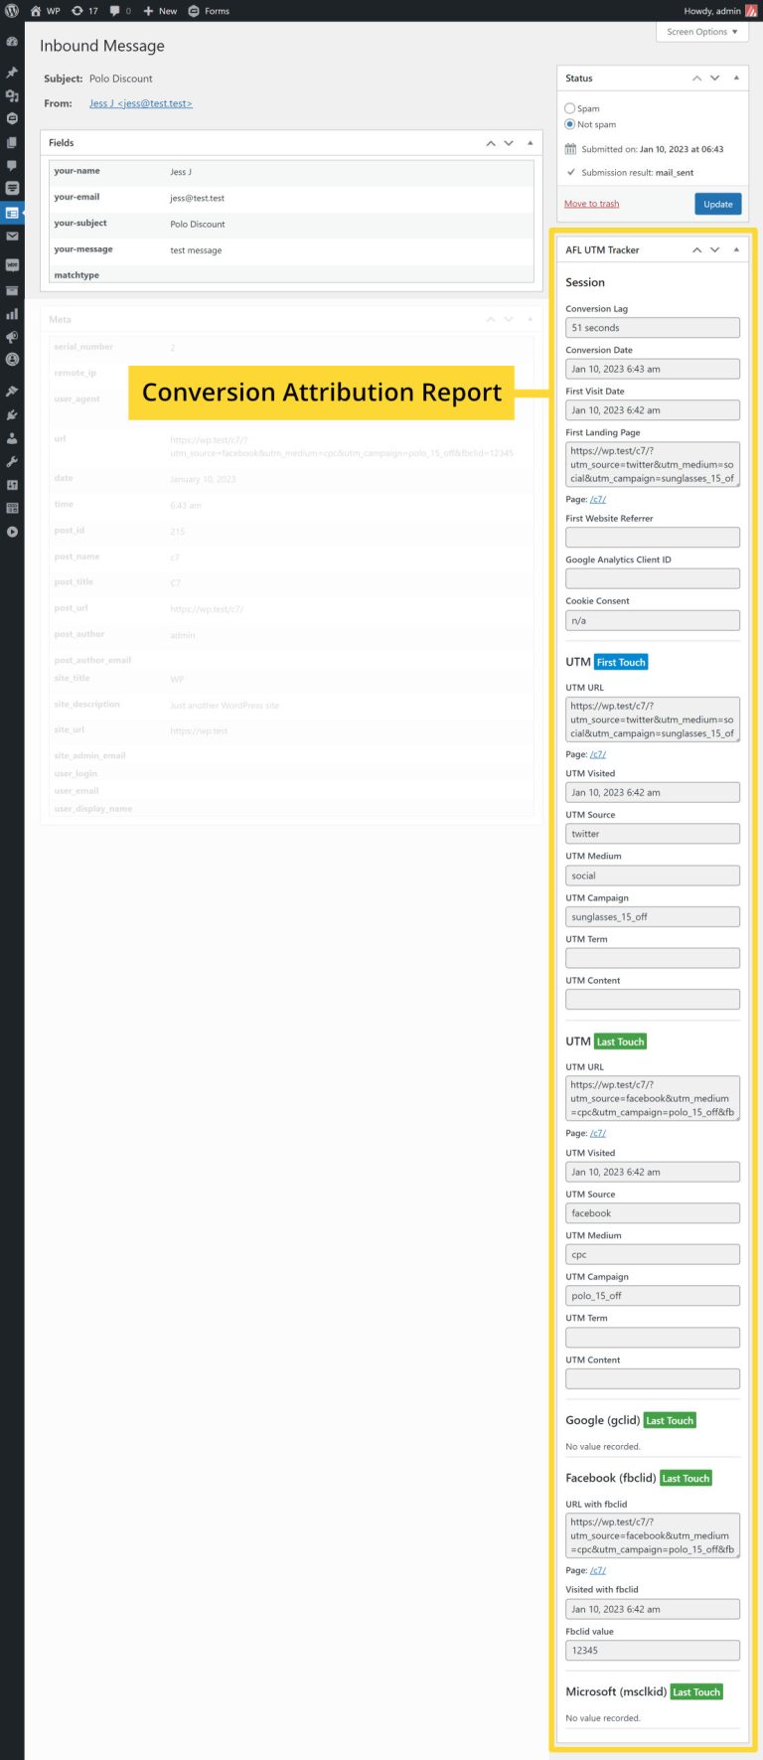Click the First Visit Date field
The height and width of the screenshot is (1760, 763).
coord(653,410)
